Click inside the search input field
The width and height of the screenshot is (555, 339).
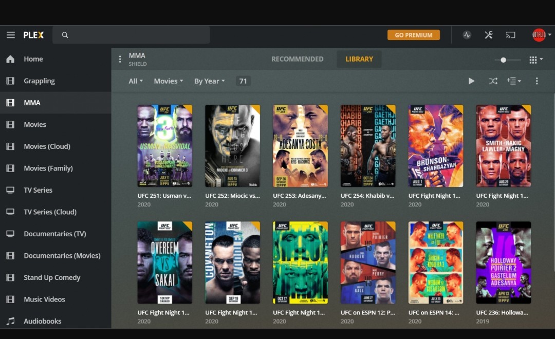coord(131,35)
